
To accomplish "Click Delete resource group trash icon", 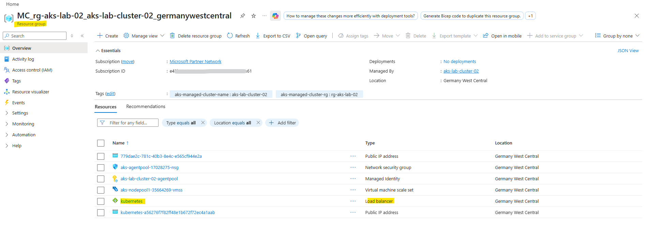I will [x=172, y=36].
